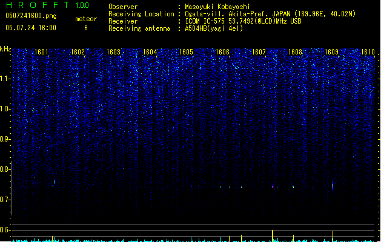Click the 1604 time marker
The image size is (381, 242).
click(x=150, y=52)
